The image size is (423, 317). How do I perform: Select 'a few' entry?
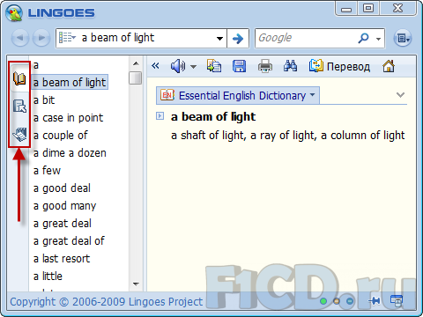47,171
